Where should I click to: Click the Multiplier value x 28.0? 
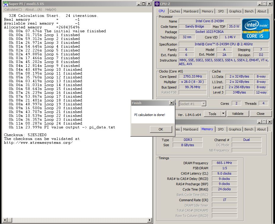[193, 82]
